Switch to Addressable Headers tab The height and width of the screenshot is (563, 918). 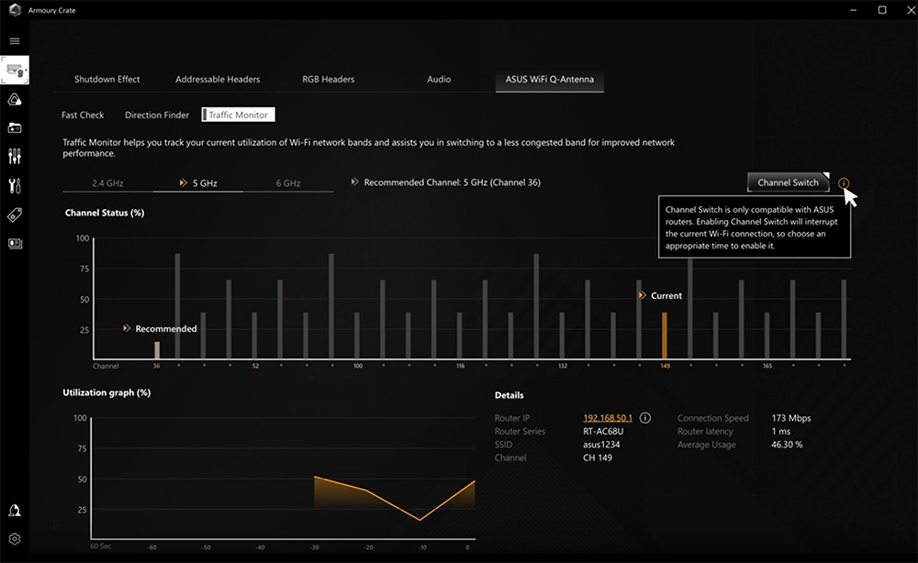point(218,79)
